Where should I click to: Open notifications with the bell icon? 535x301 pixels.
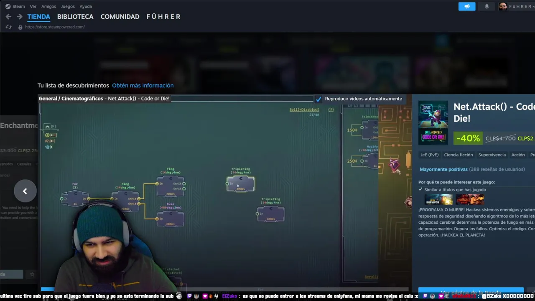tap(487, 6)
